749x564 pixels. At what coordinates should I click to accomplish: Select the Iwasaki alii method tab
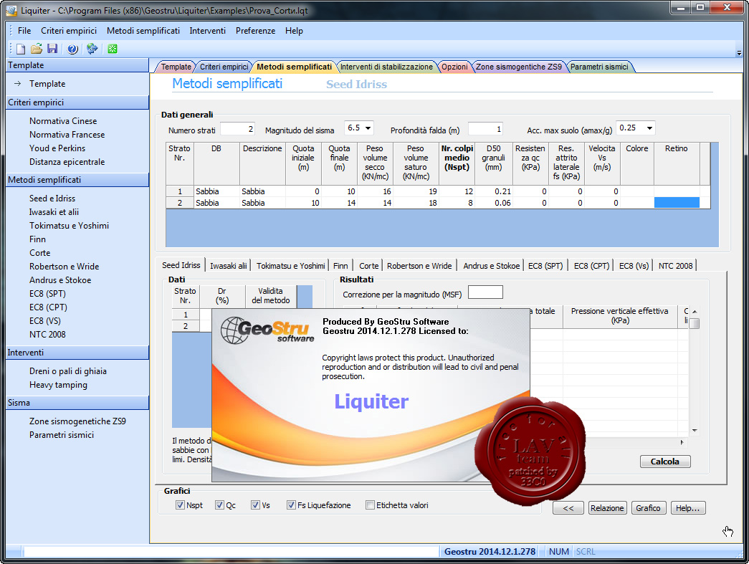click(x=229, y=266)
